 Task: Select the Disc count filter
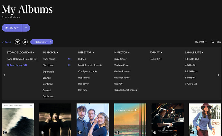click(48, 65)
